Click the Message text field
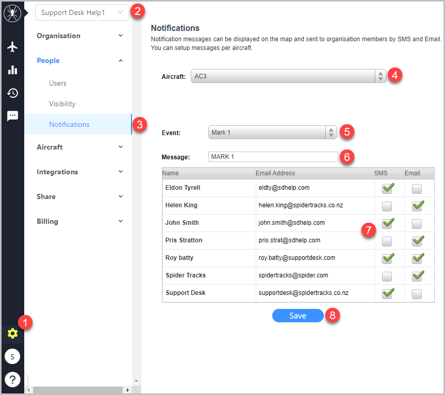Screen dimensions: 445x395 pyautogui.click(x=273, y=157)
